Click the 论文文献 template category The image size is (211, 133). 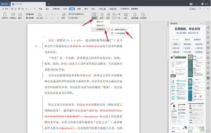(x=187, y=52)
